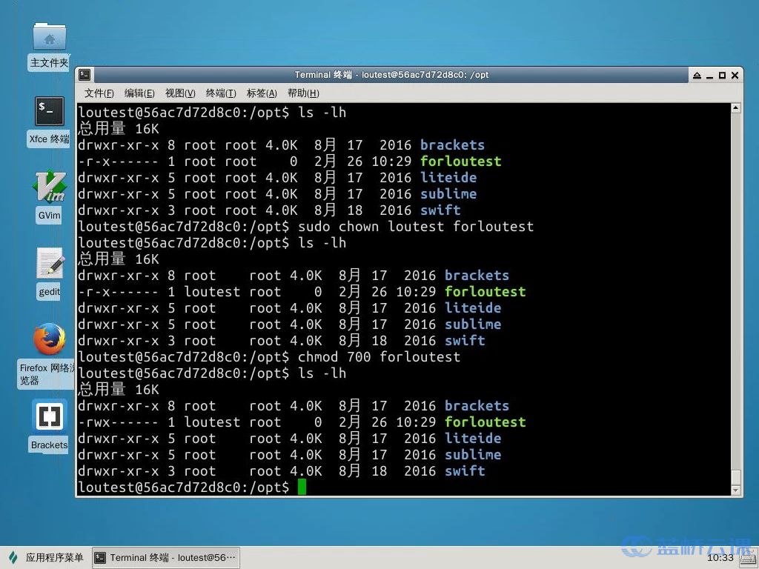
Task: Launch Xfce 终端 from desktop icon
Action: [x=50, y=112]
